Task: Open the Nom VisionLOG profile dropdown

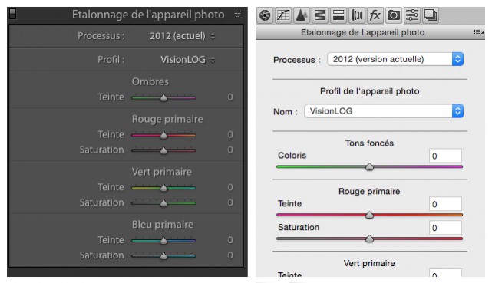Action: (384, 111)
